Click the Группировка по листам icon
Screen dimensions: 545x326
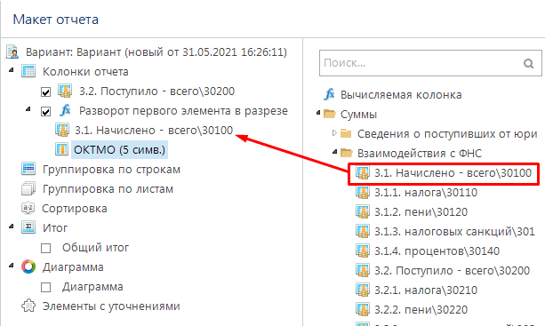[x=28, y=189]
